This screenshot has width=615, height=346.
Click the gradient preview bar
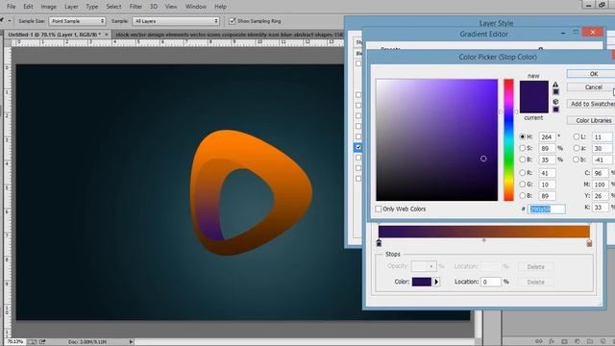[x=484, y=232]
